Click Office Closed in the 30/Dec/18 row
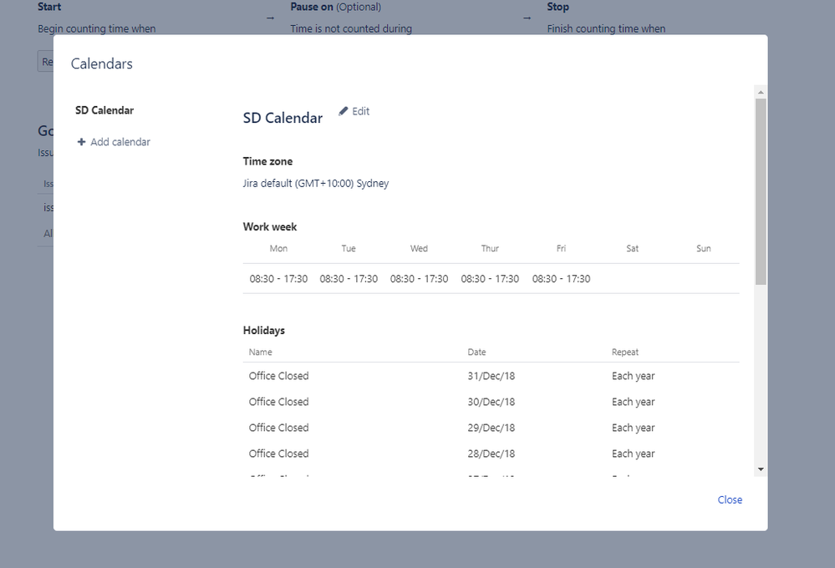The image size is (835, 568). pos(278,402)
